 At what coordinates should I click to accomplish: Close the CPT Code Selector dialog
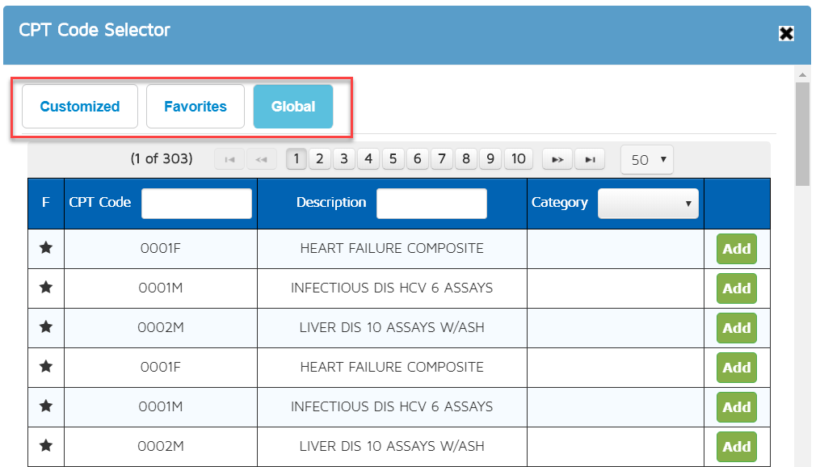[x=785, y=33]
